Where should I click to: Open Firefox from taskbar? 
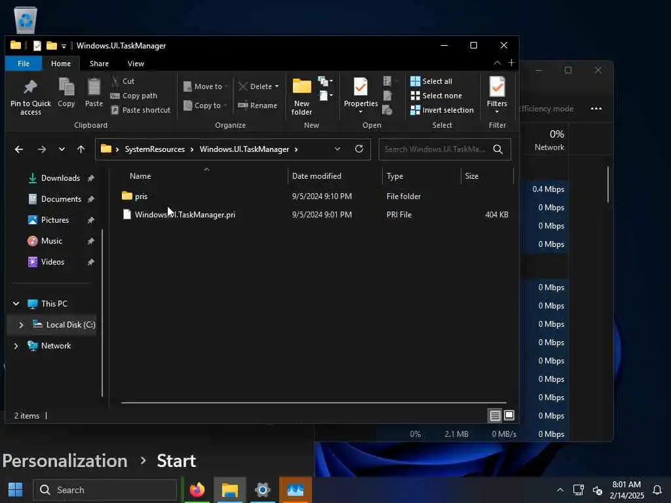[197, 490]
